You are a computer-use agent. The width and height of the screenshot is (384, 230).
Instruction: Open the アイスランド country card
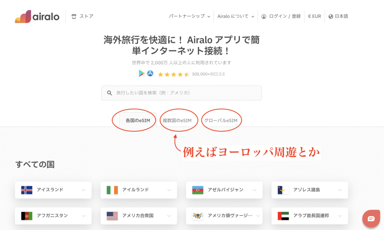[53, 190]
